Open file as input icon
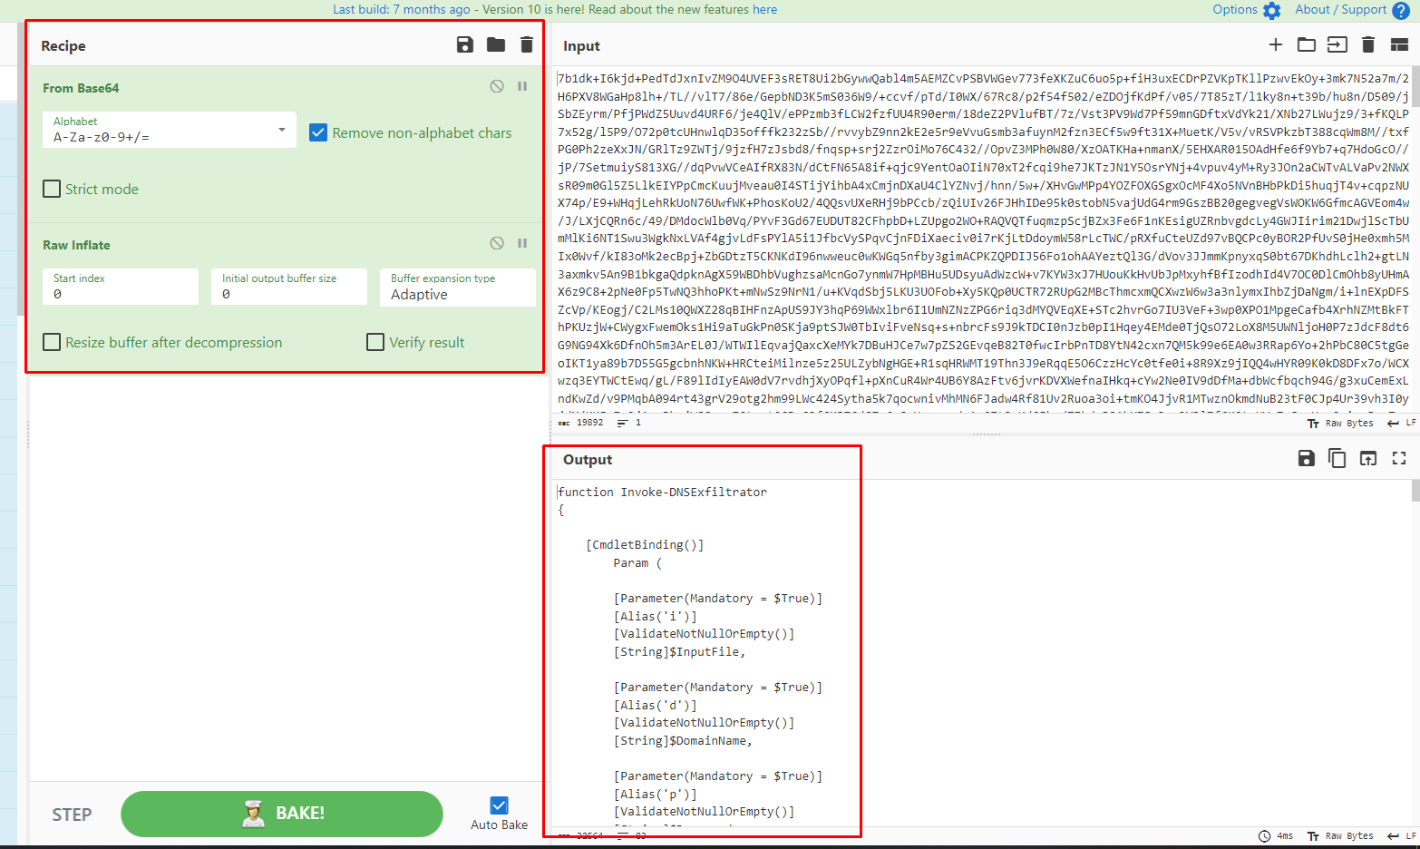 click(1337, 44)
